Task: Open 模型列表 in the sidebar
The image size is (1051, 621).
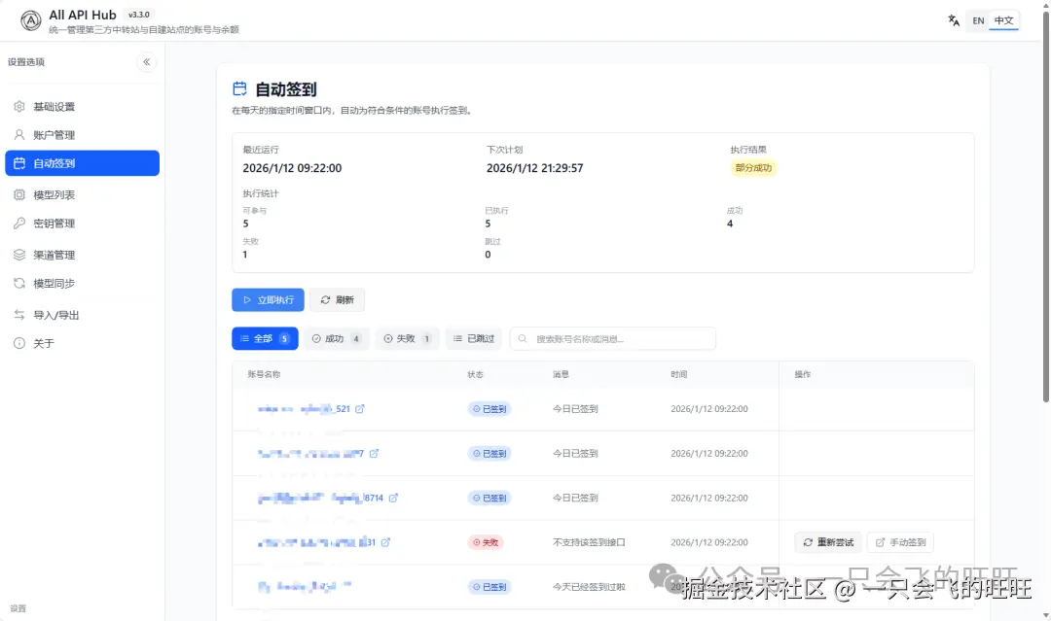Action: (82, 194)
